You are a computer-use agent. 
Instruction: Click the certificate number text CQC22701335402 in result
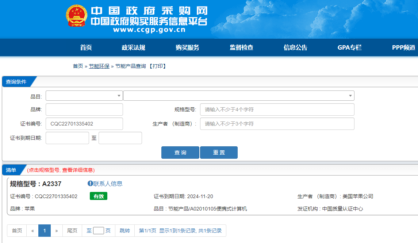[56, 196]
